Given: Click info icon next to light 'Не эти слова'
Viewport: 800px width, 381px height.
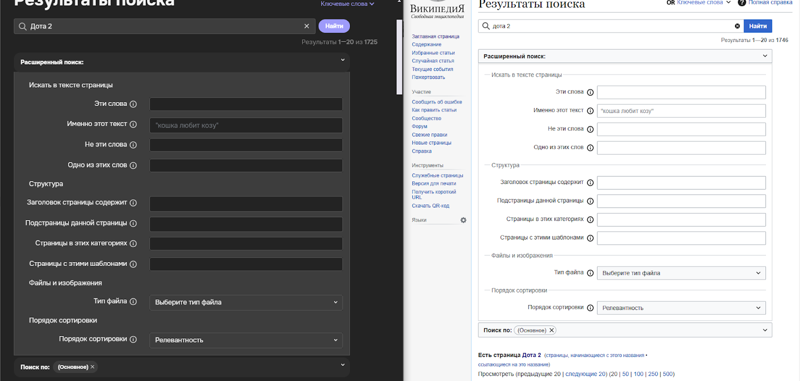Looking at the screenshot, I should pos(590,129).
